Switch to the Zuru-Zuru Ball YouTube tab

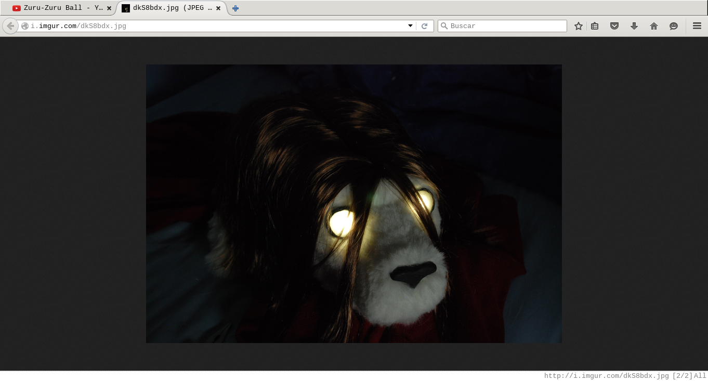tap(62, 8)
